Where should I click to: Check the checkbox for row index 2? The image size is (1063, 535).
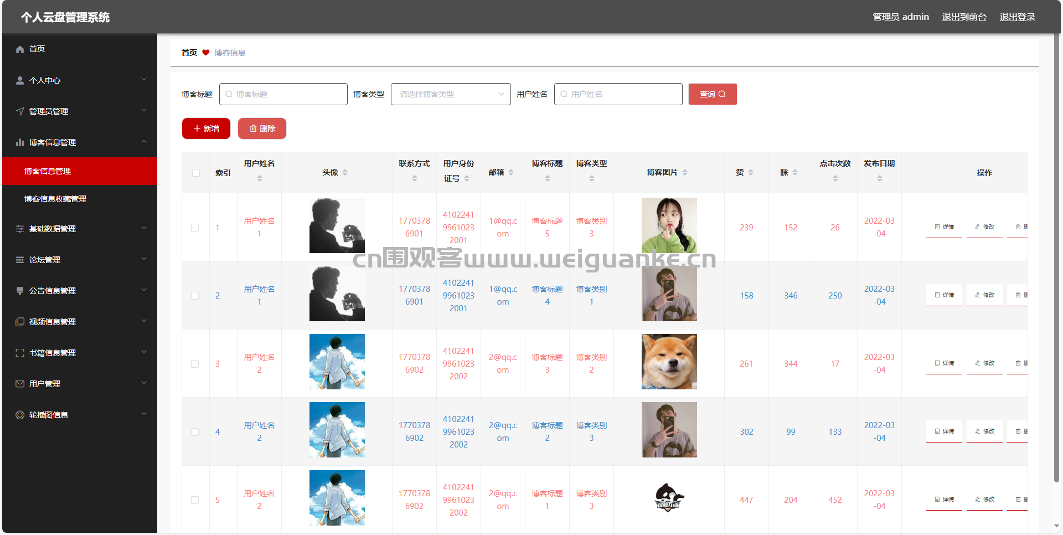pyautogui.click(x=195, y=296)
